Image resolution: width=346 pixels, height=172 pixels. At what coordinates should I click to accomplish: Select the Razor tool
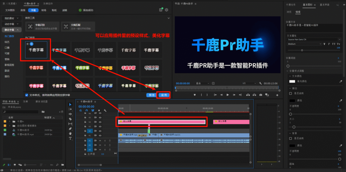click(70, 119)
